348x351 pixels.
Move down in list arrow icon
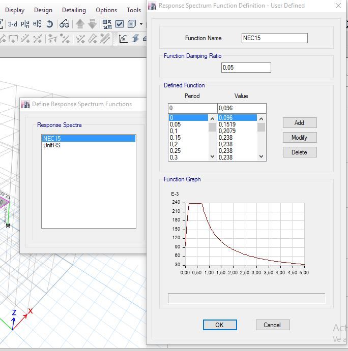pos(92,24)
